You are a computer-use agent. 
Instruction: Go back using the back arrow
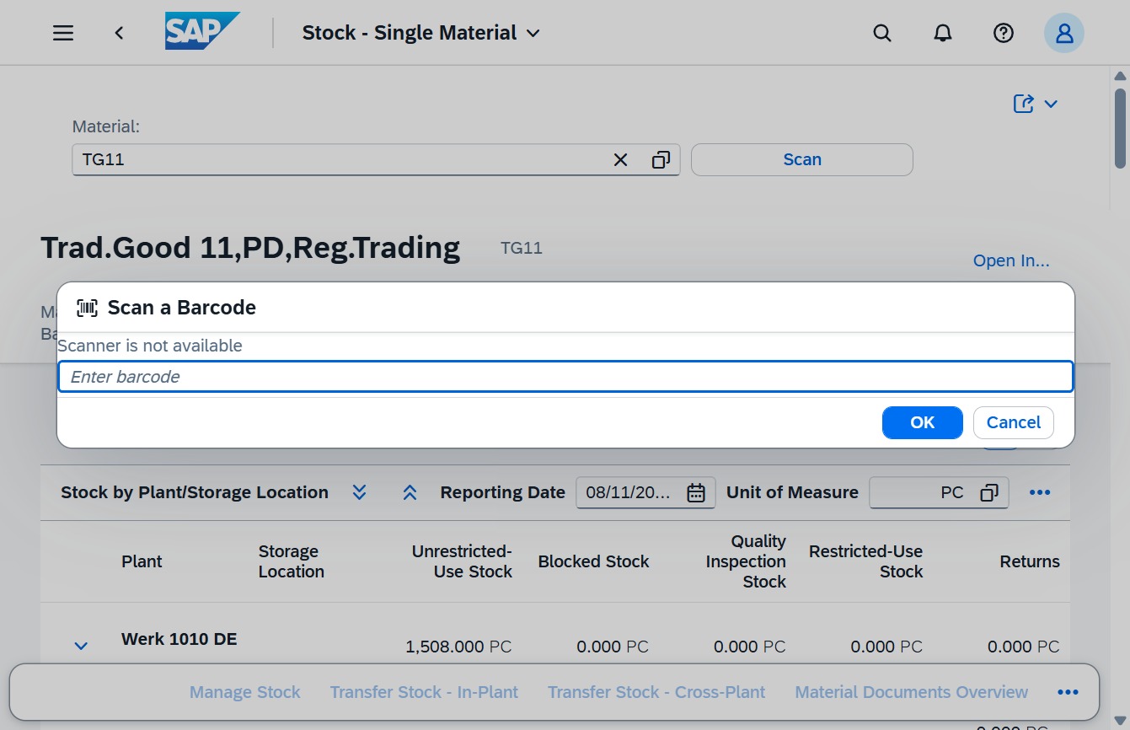(x=120, y=33)
